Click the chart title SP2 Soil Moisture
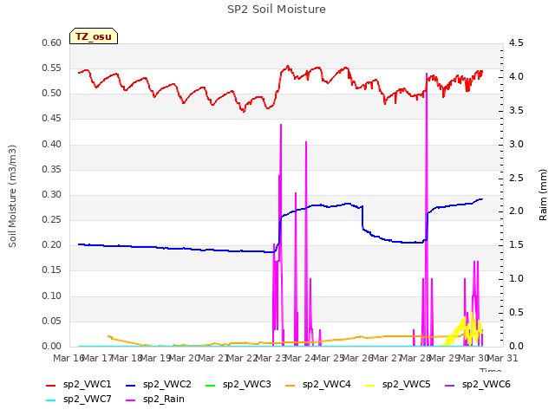Screen dimensions: 555x416 [277, 10]
